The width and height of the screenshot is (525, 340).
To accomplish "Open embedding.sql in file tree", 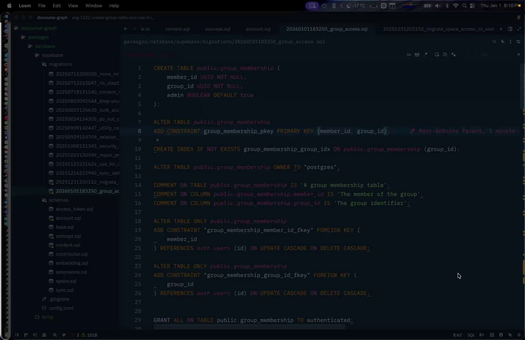I will click(72, 263).
